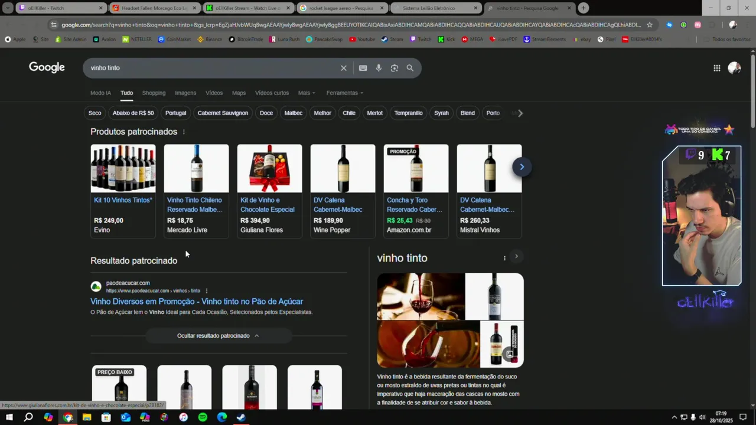Apply the Cabernet Sauvignon filter chip
The height and width of the screenshot is (425, 756).
click(x=223, y=113)
